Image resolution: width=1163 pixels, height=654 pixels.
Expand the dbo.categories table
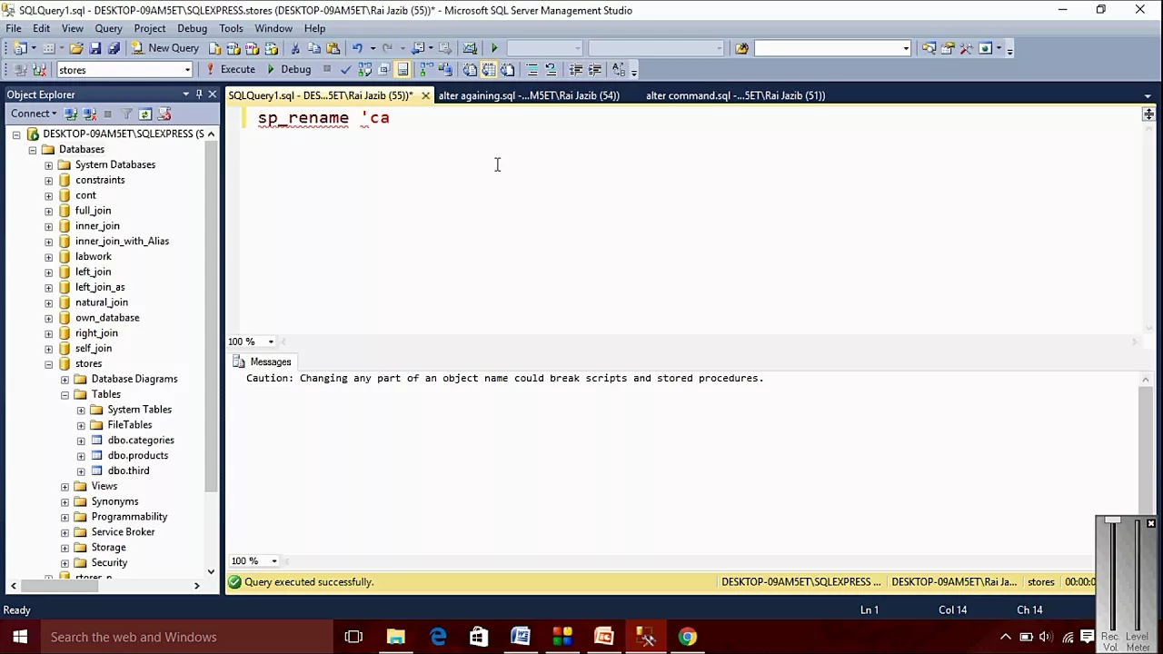click(82, 441)
